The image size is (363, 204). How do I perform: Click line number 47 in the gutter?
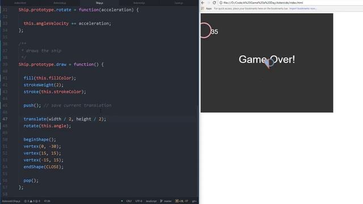(5, 119)
